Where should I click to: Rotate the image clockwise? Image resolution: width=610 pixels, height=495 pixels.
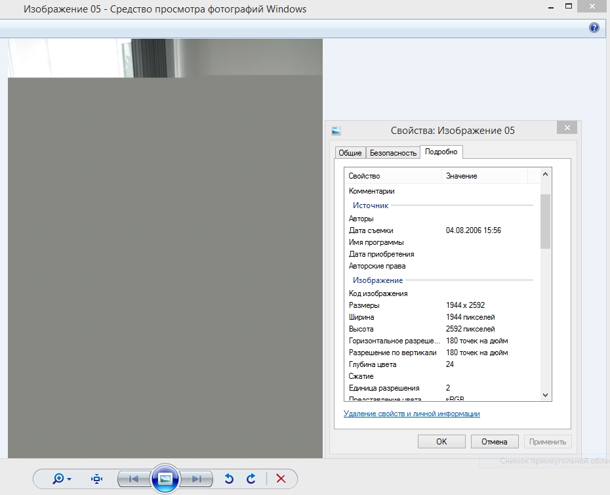coord(251,479)
